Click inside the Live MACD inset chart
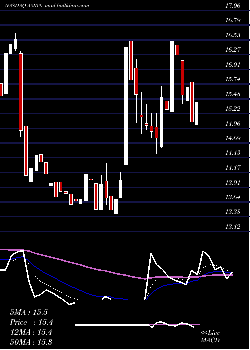The height and width of the screenshot is (350, 250). [137, 325]
